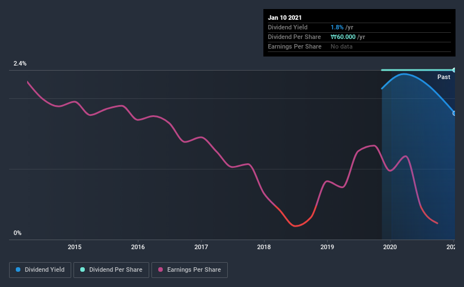The width and height of the screenshot is (464, 287).
Task: Click the Dividend Yield row label in tooltip
Action: [x=288, y=27]
